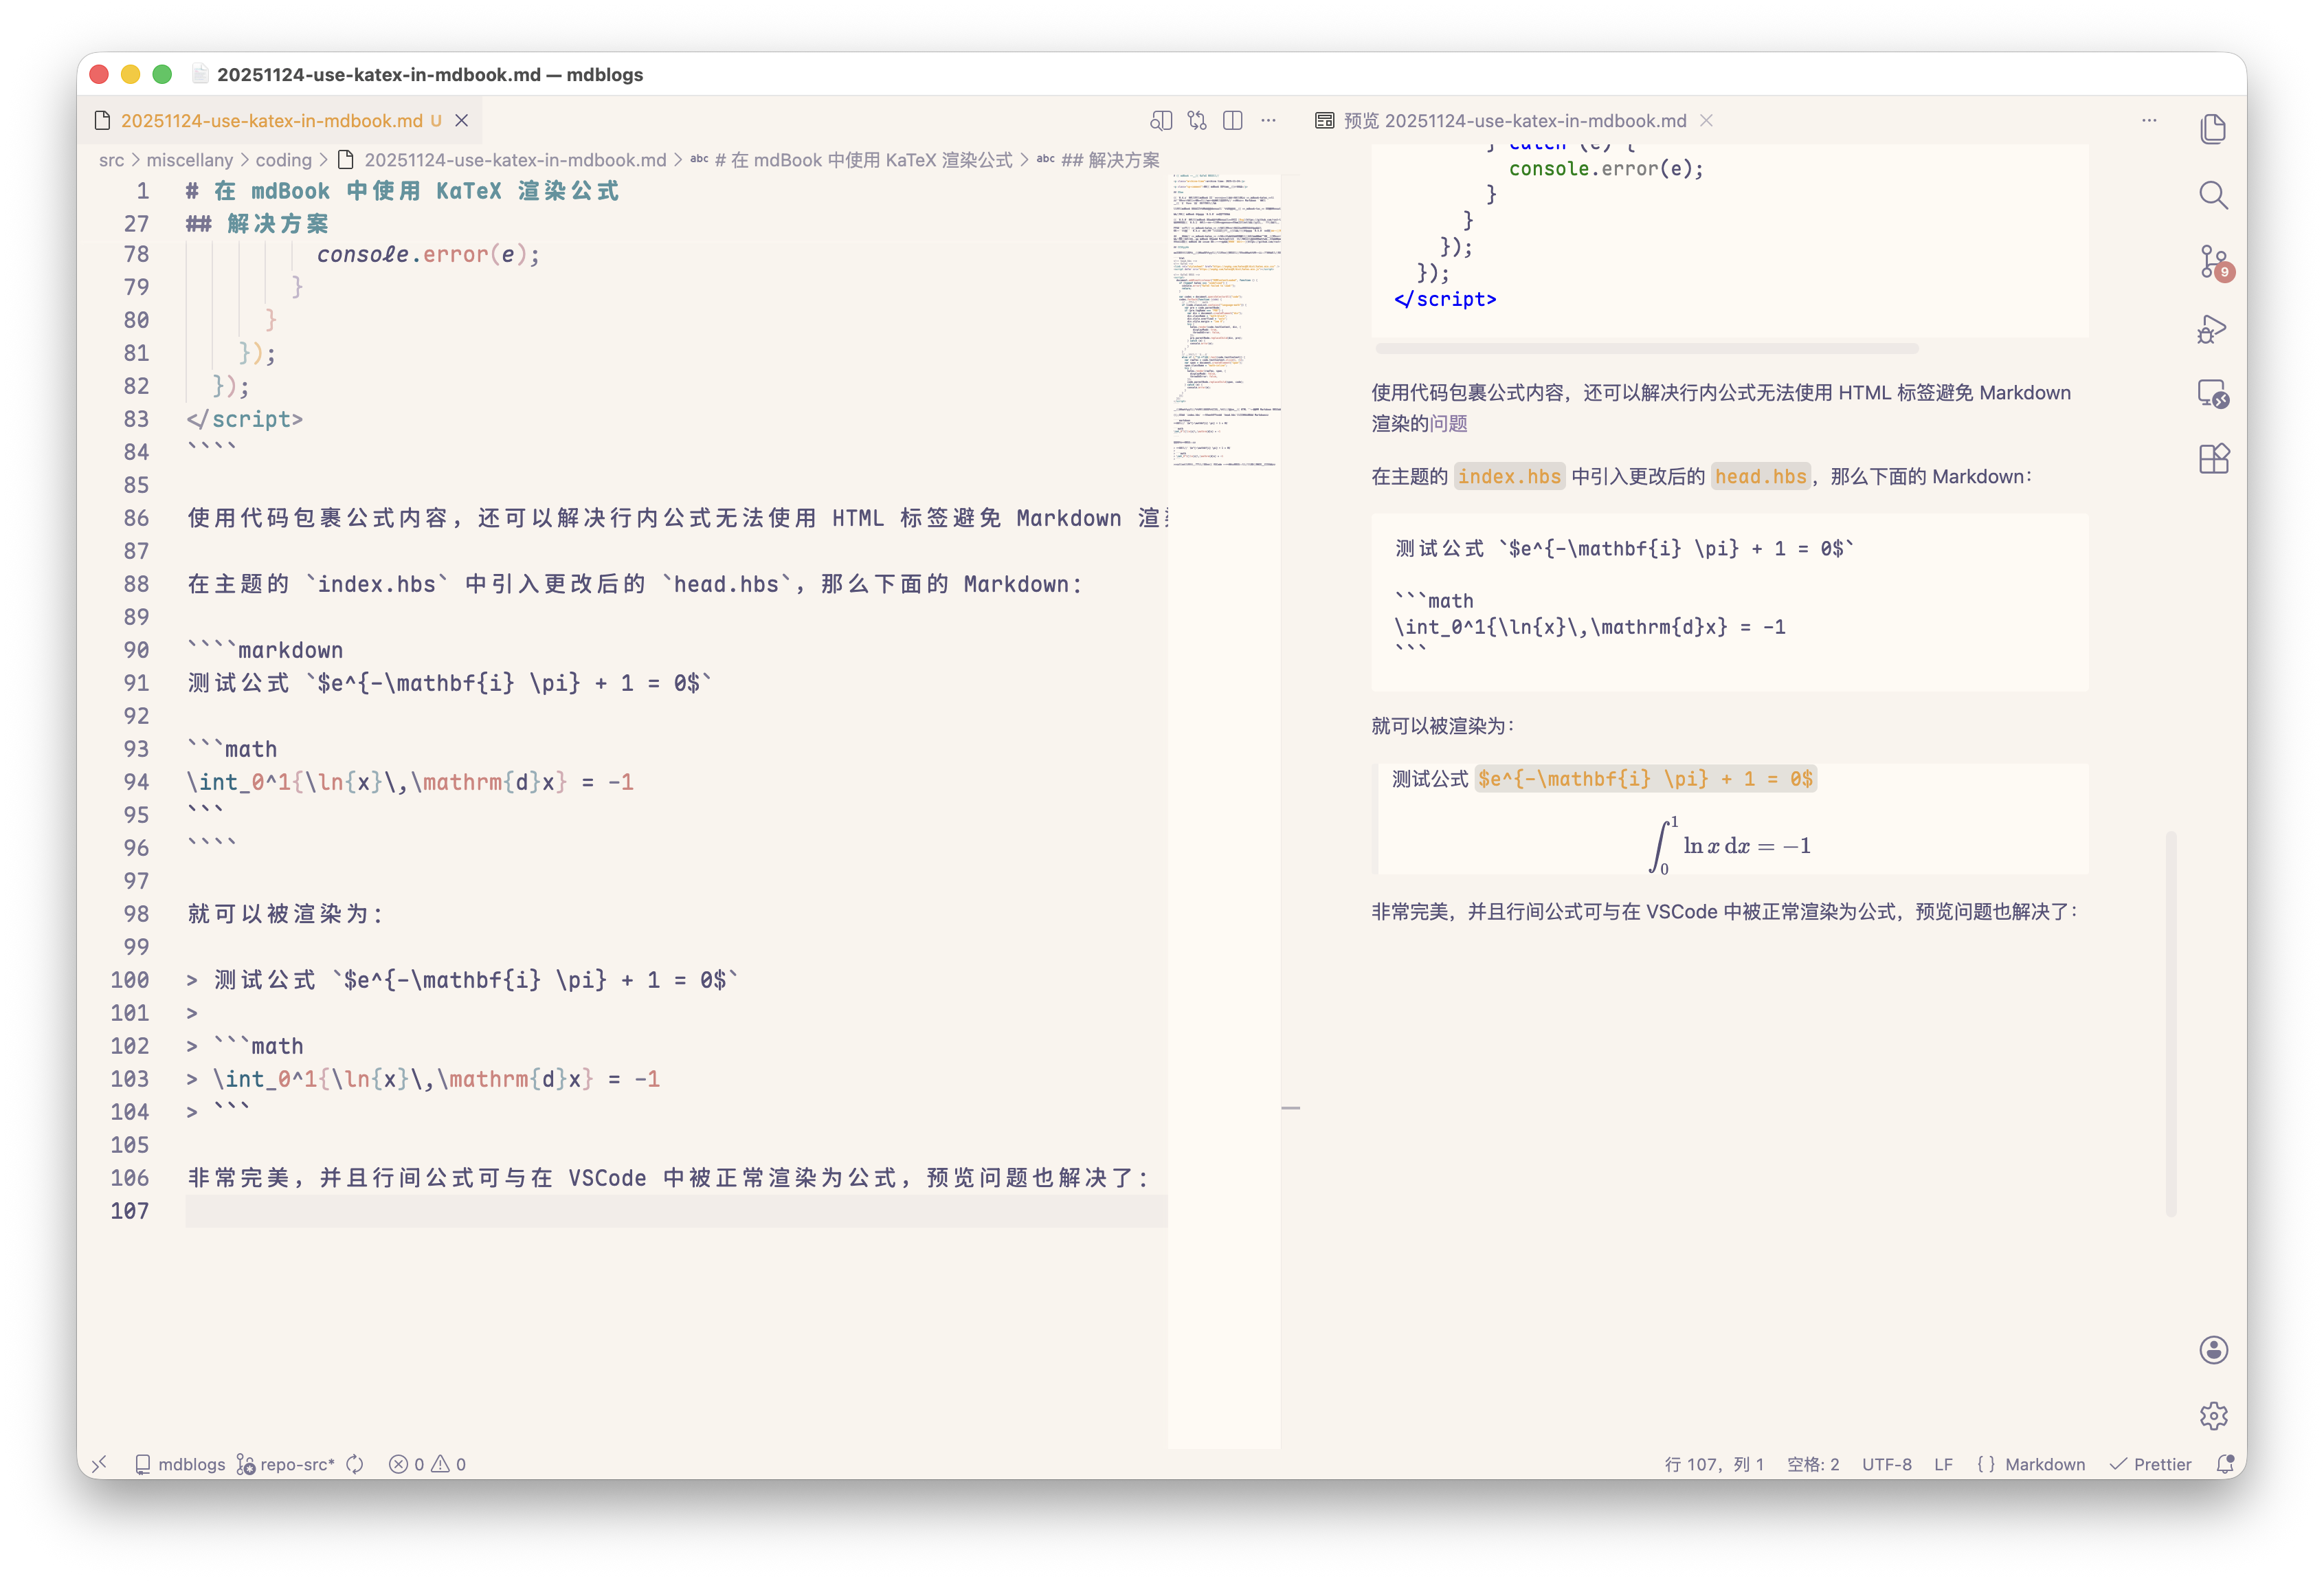Open the Extensions view

[x=2213, y=459]
